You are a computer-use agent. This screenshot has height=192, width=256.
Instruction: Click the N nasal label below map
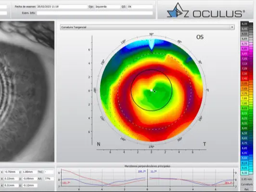99,144
